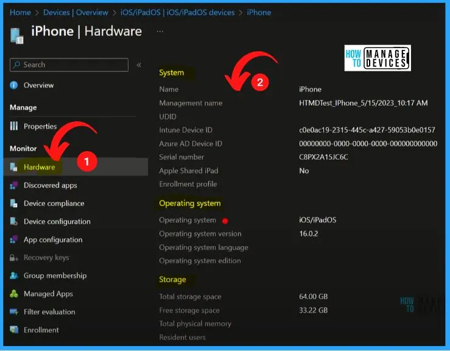Click the Device configuration icon
Viewport: 450px width, 351px height.
pos(13,221)
